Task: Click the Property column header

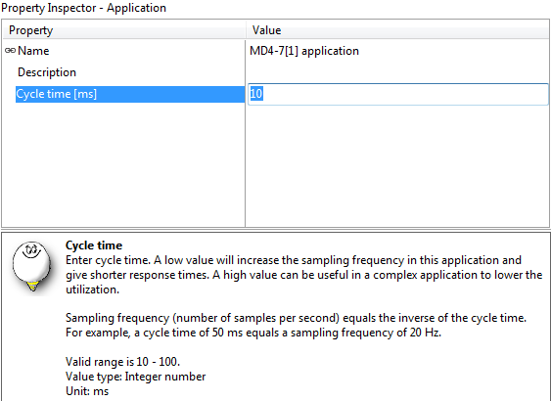Action: (x=124, y=30)
